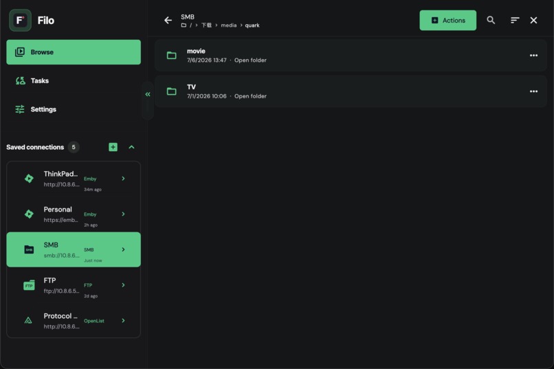Viewport: 554px width, 369px height.
Task: Expand FTP connection chevron
Action: 123,285
